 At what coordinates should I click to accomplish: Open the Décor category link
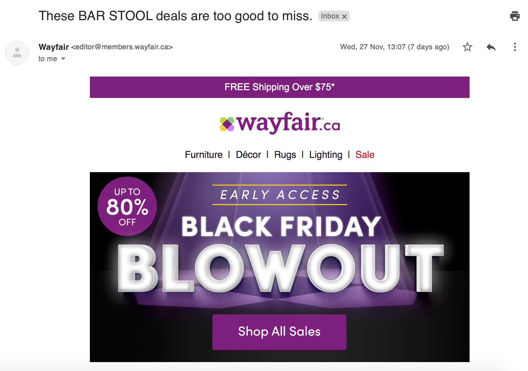[248, 155]
